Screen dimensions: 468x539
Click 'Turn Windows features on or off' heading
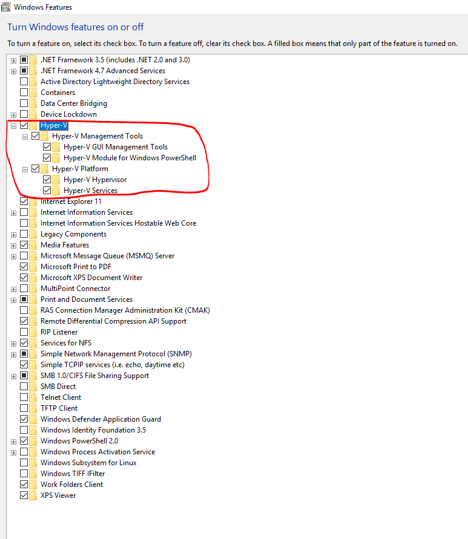[x=75, y=27]
